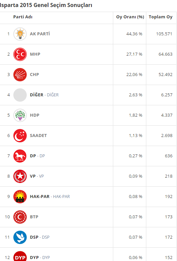Click the Parti Adı column header
The height and width of the screenshot is (261, 177).
coord(23,17)
